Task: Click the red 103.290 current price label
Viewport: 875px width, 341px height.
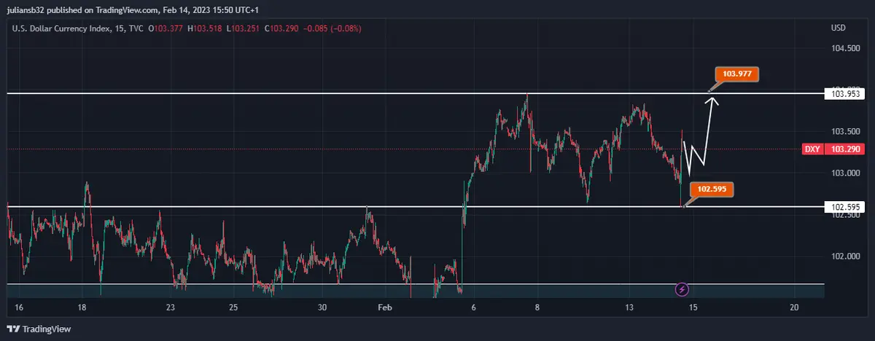Action: pos(846,149)
